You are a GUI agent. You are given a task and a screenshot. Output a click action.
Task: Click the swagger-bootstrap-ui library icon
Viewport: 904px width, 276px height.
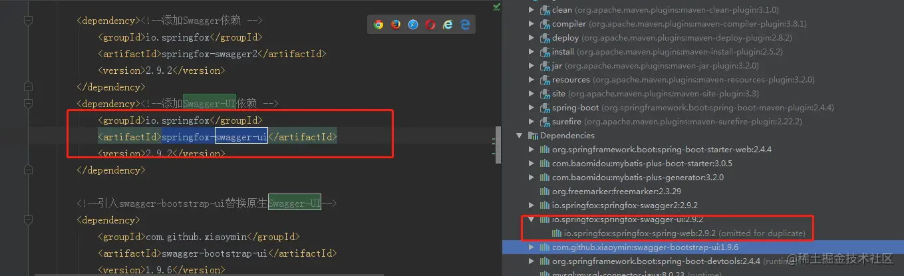click(x=545, y=247)
